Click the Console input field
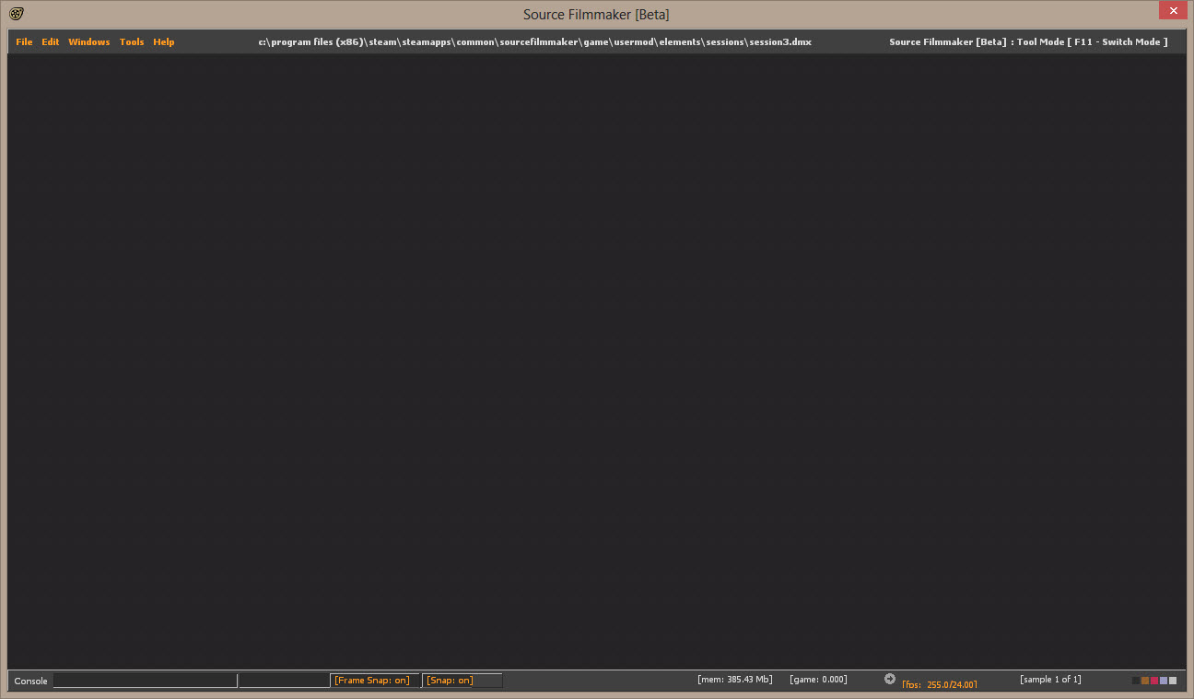The height and width of the screenshot is (699, 1194). 145,681
